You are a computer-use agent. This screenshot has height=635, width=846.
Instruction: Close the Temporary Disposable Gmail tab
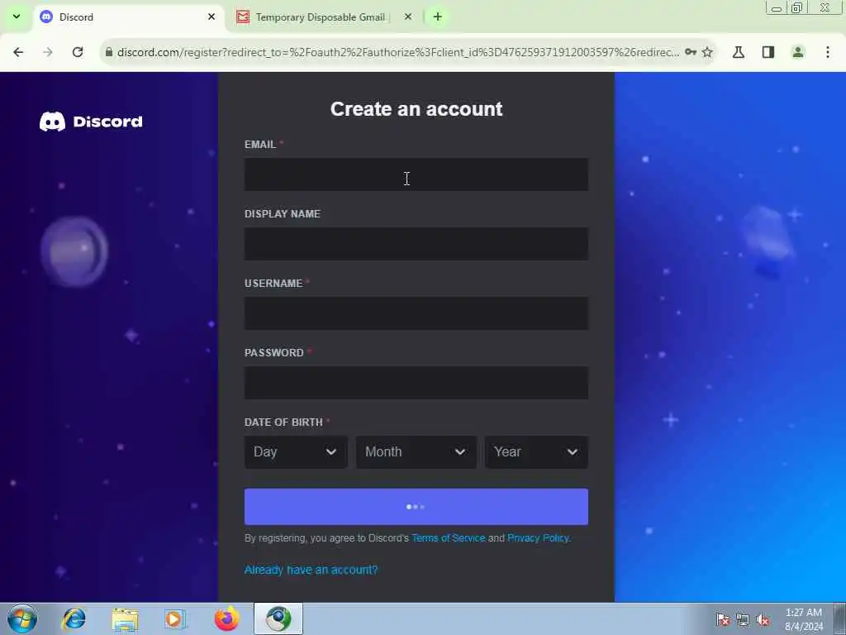[408, 17]
